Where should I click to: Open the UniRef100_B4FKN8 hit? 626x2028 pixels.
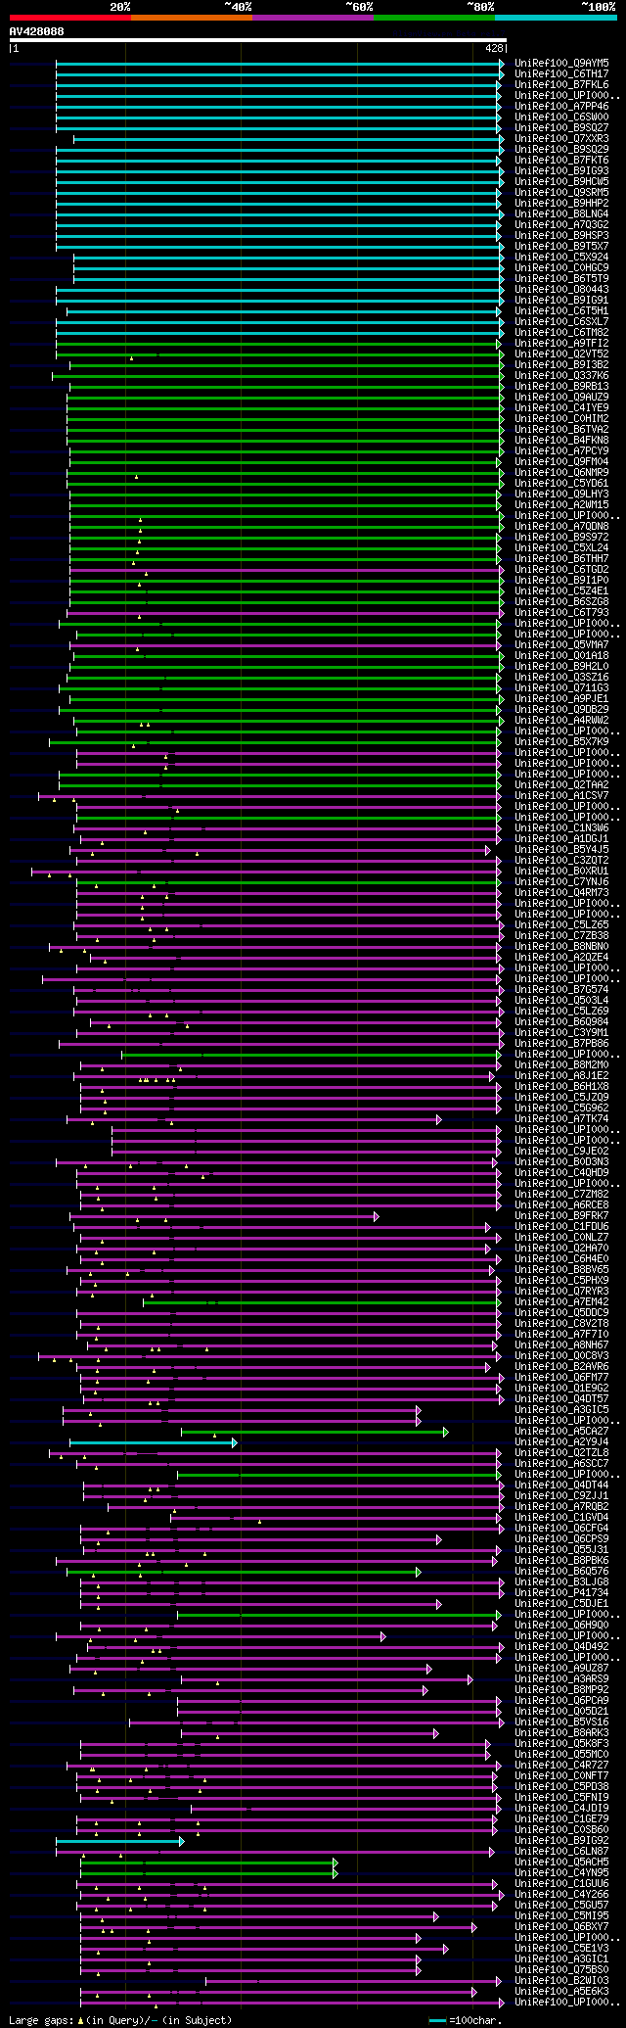point(561,440)
